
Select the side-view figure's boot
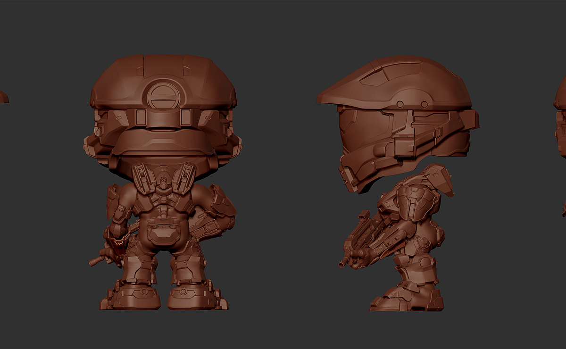(407, 296)
